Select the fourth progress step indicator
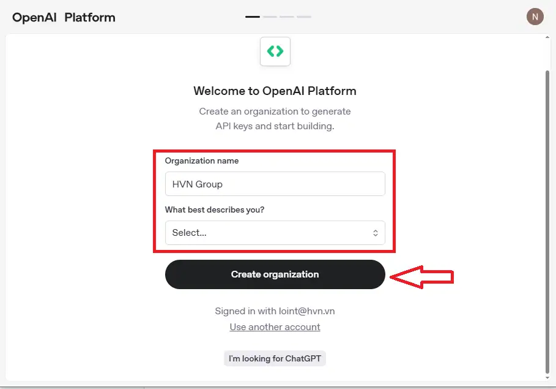 point(304,17)
